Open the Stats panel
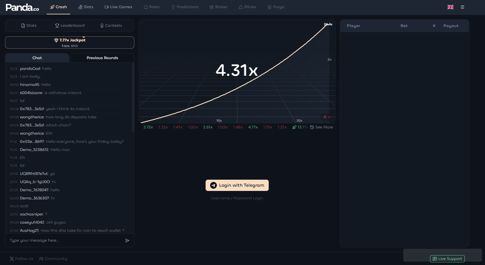The width and height of the screenshot is (485, 265). pyautogui.click(x=29, y=26)
